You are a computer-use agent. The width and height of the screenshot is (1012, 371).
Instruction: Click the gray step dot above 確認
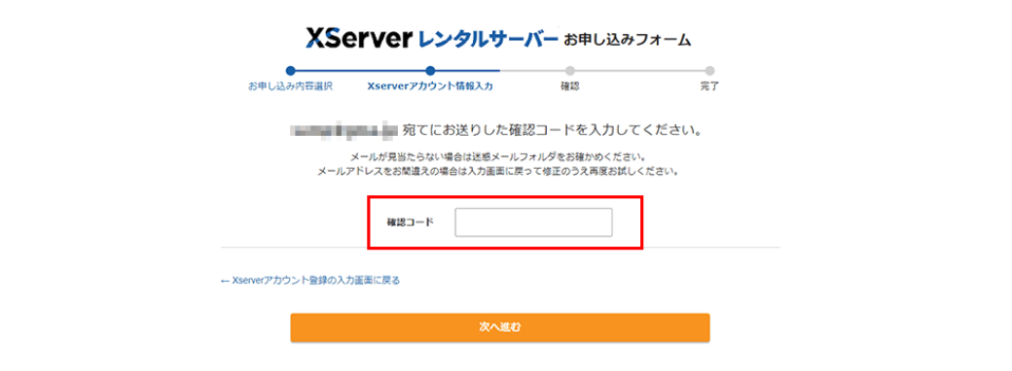pyautogui.click(x=570, y=70)
